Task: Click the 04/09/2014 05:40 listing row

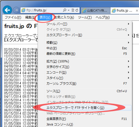Action: 21,66
